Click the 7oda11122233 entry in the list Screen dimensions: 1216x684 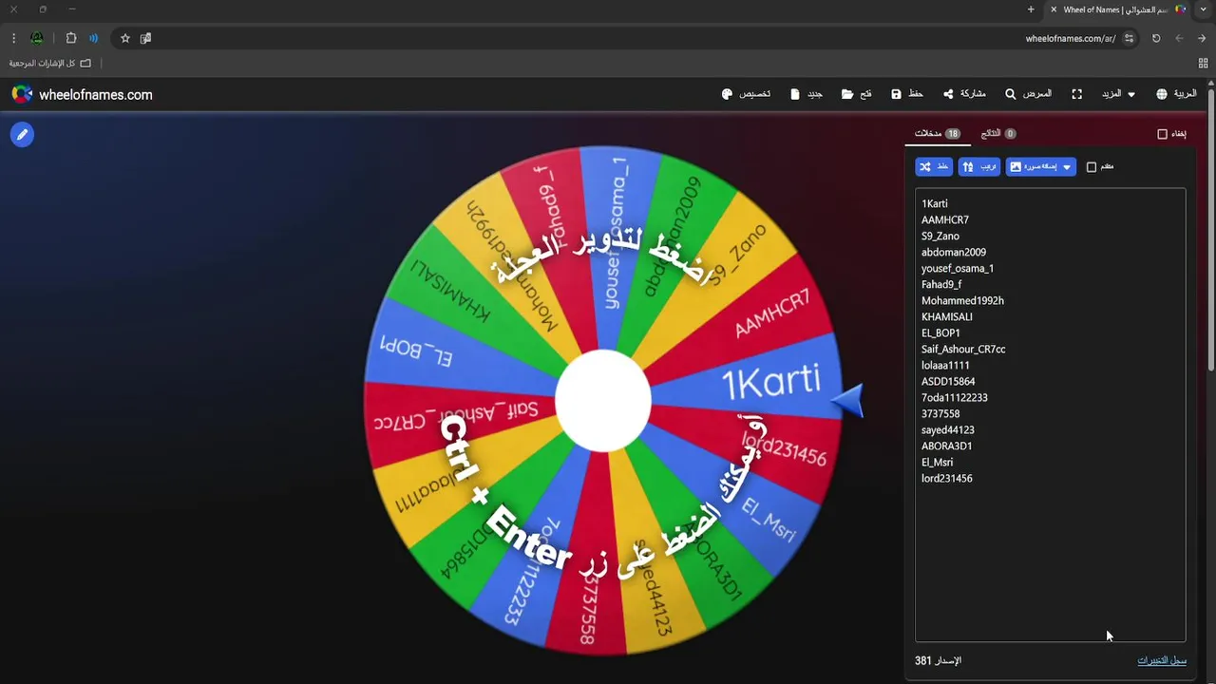coord(955,397)
